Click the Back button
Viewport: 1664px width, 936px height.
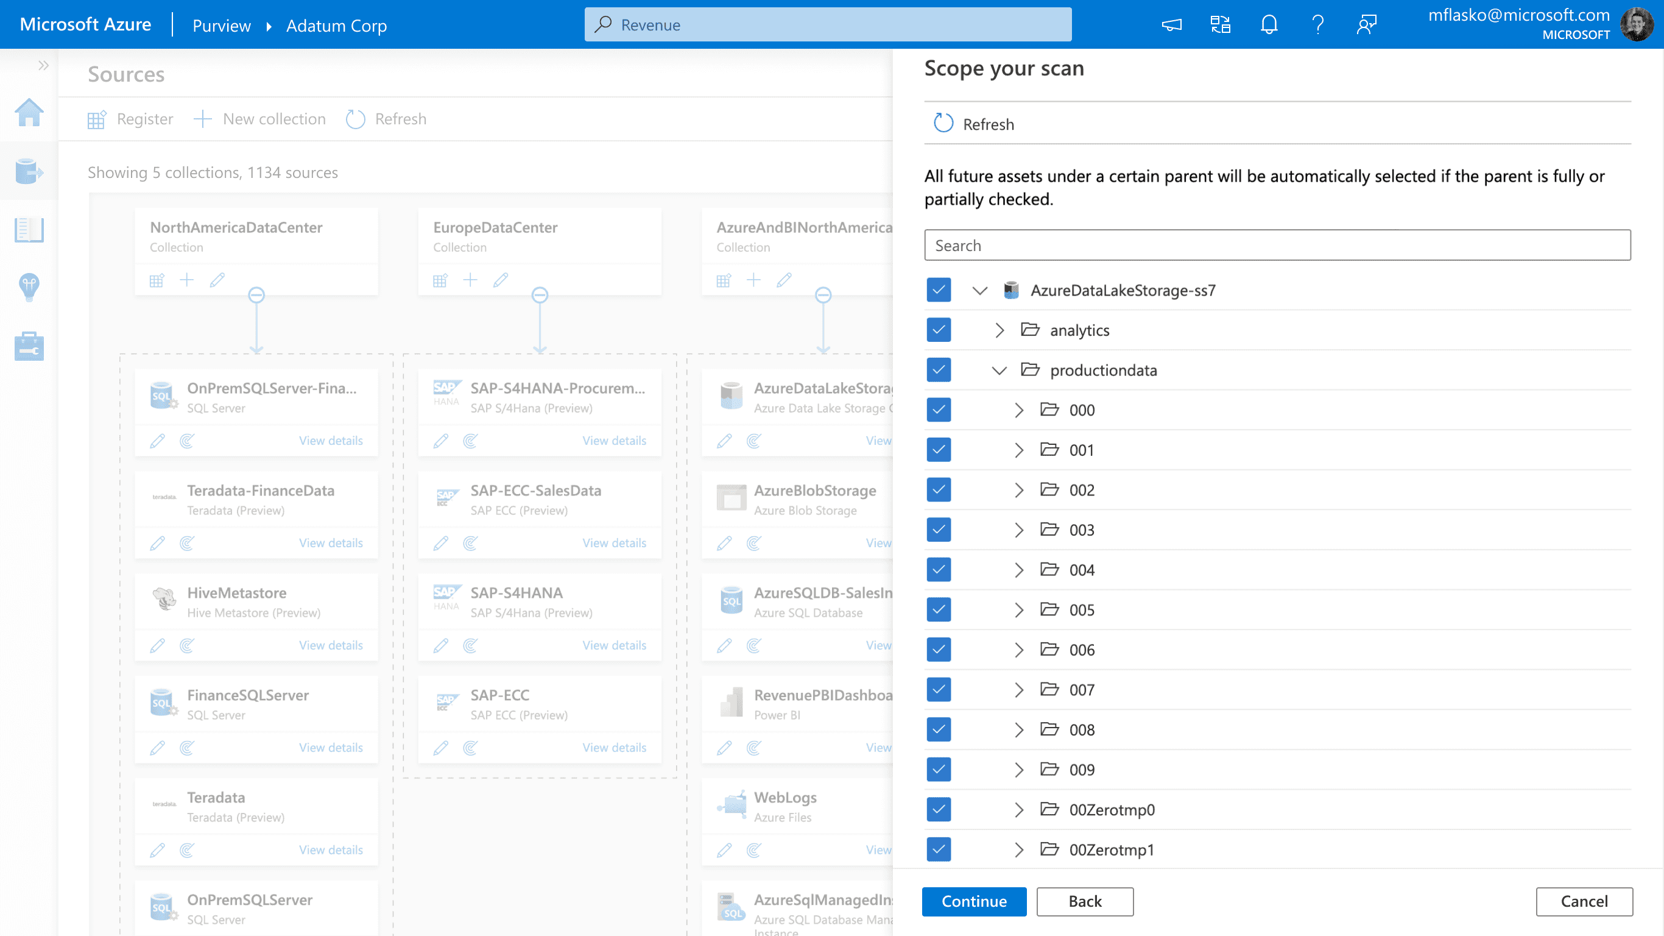(1085, 901)
